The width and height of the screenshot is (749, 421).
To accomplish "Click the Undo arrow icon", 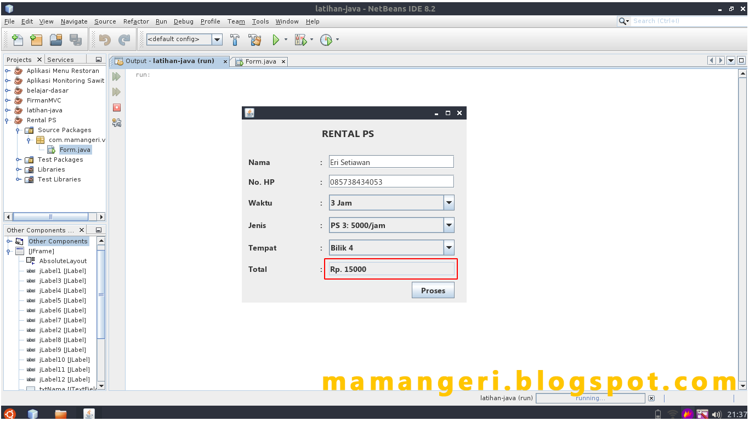I will coord(104,39).
